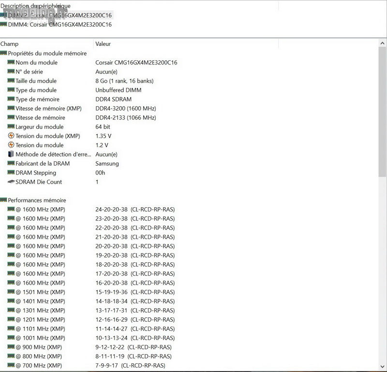
Task: Click the memory icon beside Type de mémoire
Action: pyautogui.click(x=11, y=99)
